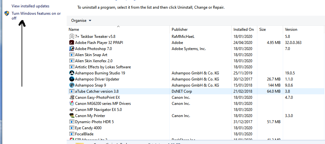Select the Ashampoo Burning Studio 19 icon

point(72,73)
